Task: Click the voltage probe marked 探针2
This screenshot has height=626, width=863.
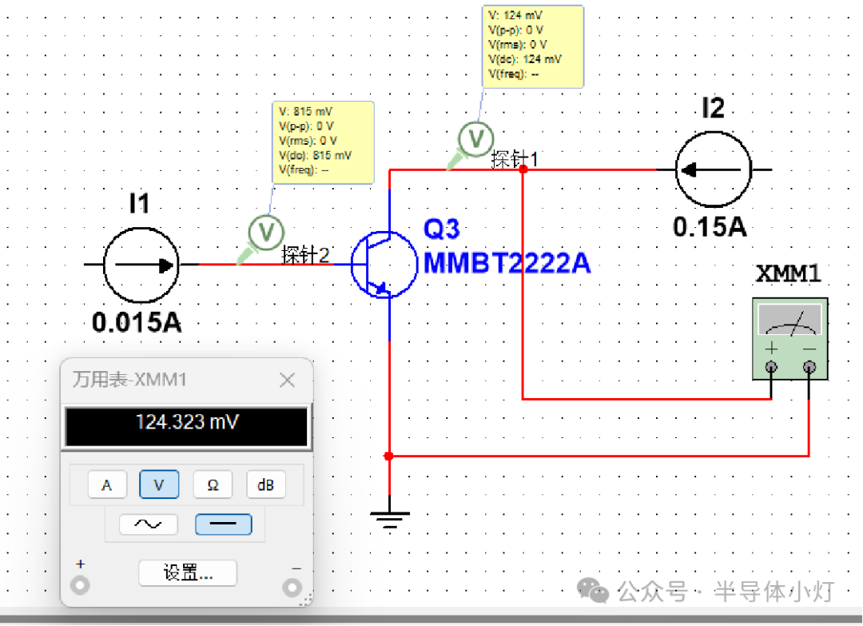Action: pyautogui.click(x=266, y=232)
